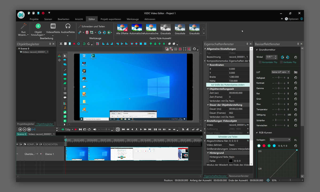The height and width of the screenshot is (192, 320).
Task: Reset Helligkeit with its reset arrow
Action: point(295,78)
